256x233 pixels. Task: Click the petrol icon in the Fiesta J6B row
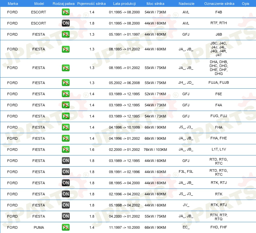65,34
